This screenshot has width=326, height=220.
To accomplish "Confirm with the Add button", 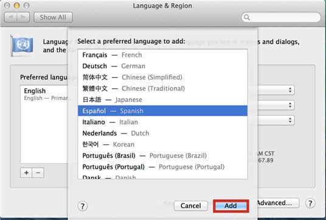I will tap(231, 206).
